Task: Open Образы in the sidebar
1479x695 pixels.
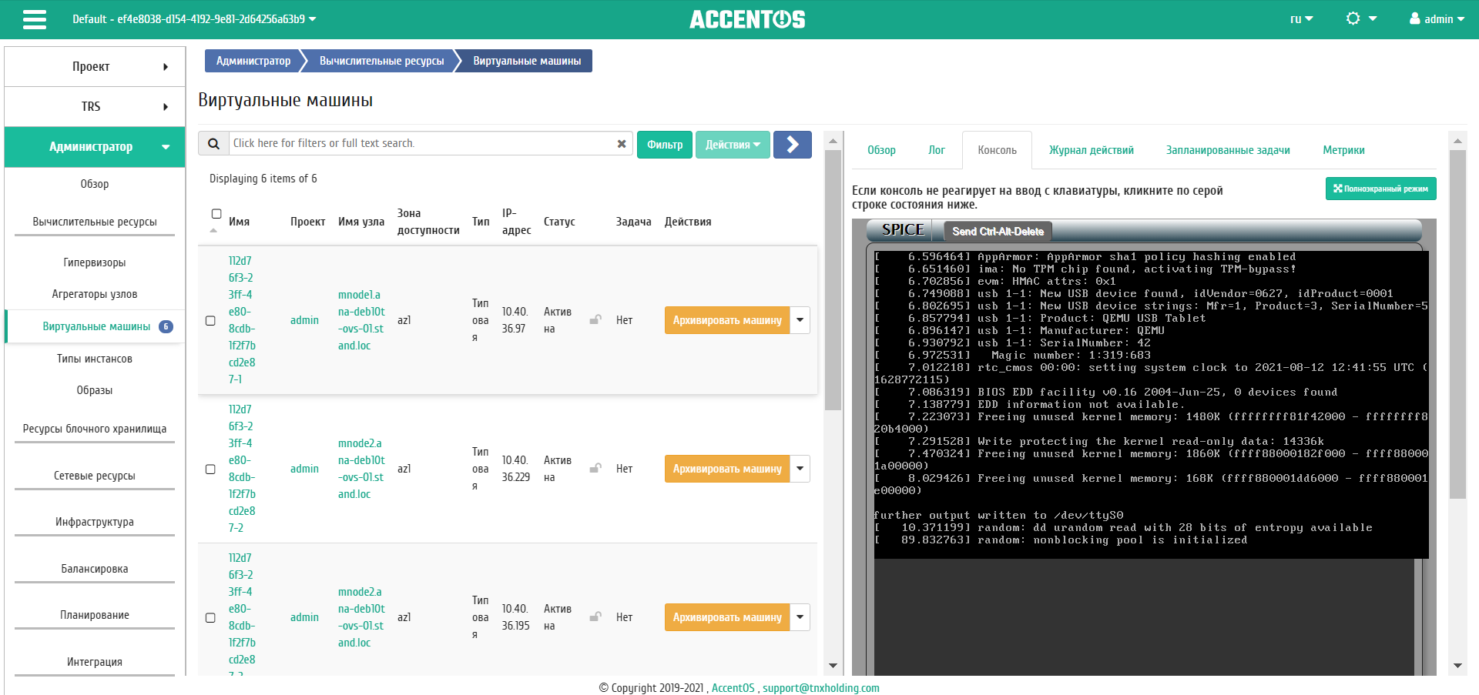Action: [x=95, y=390]
